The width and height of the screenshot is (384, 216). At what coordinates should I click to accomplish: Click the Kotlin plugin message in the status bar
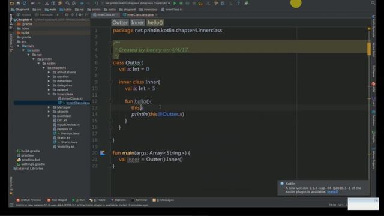82,205
